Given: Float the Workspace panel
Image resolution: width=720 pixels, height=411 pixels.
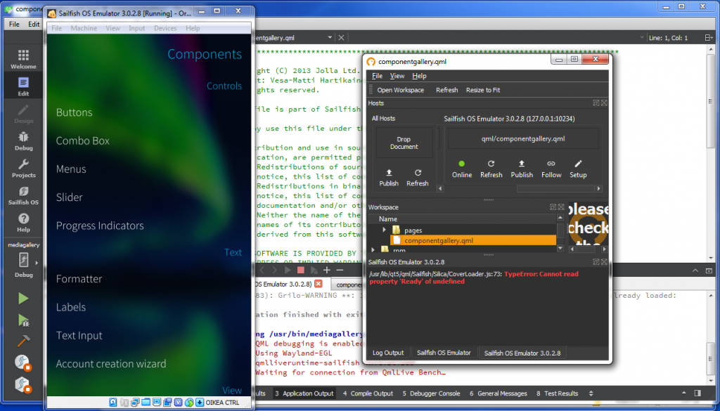Looking at the screenshot, I should 553,207.
